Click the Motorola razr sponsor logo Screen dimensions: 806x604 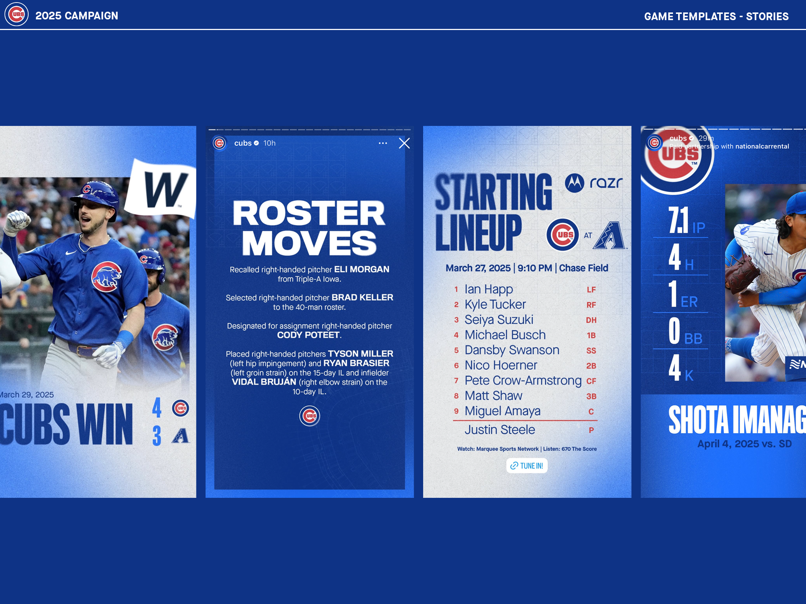[594, 183]
